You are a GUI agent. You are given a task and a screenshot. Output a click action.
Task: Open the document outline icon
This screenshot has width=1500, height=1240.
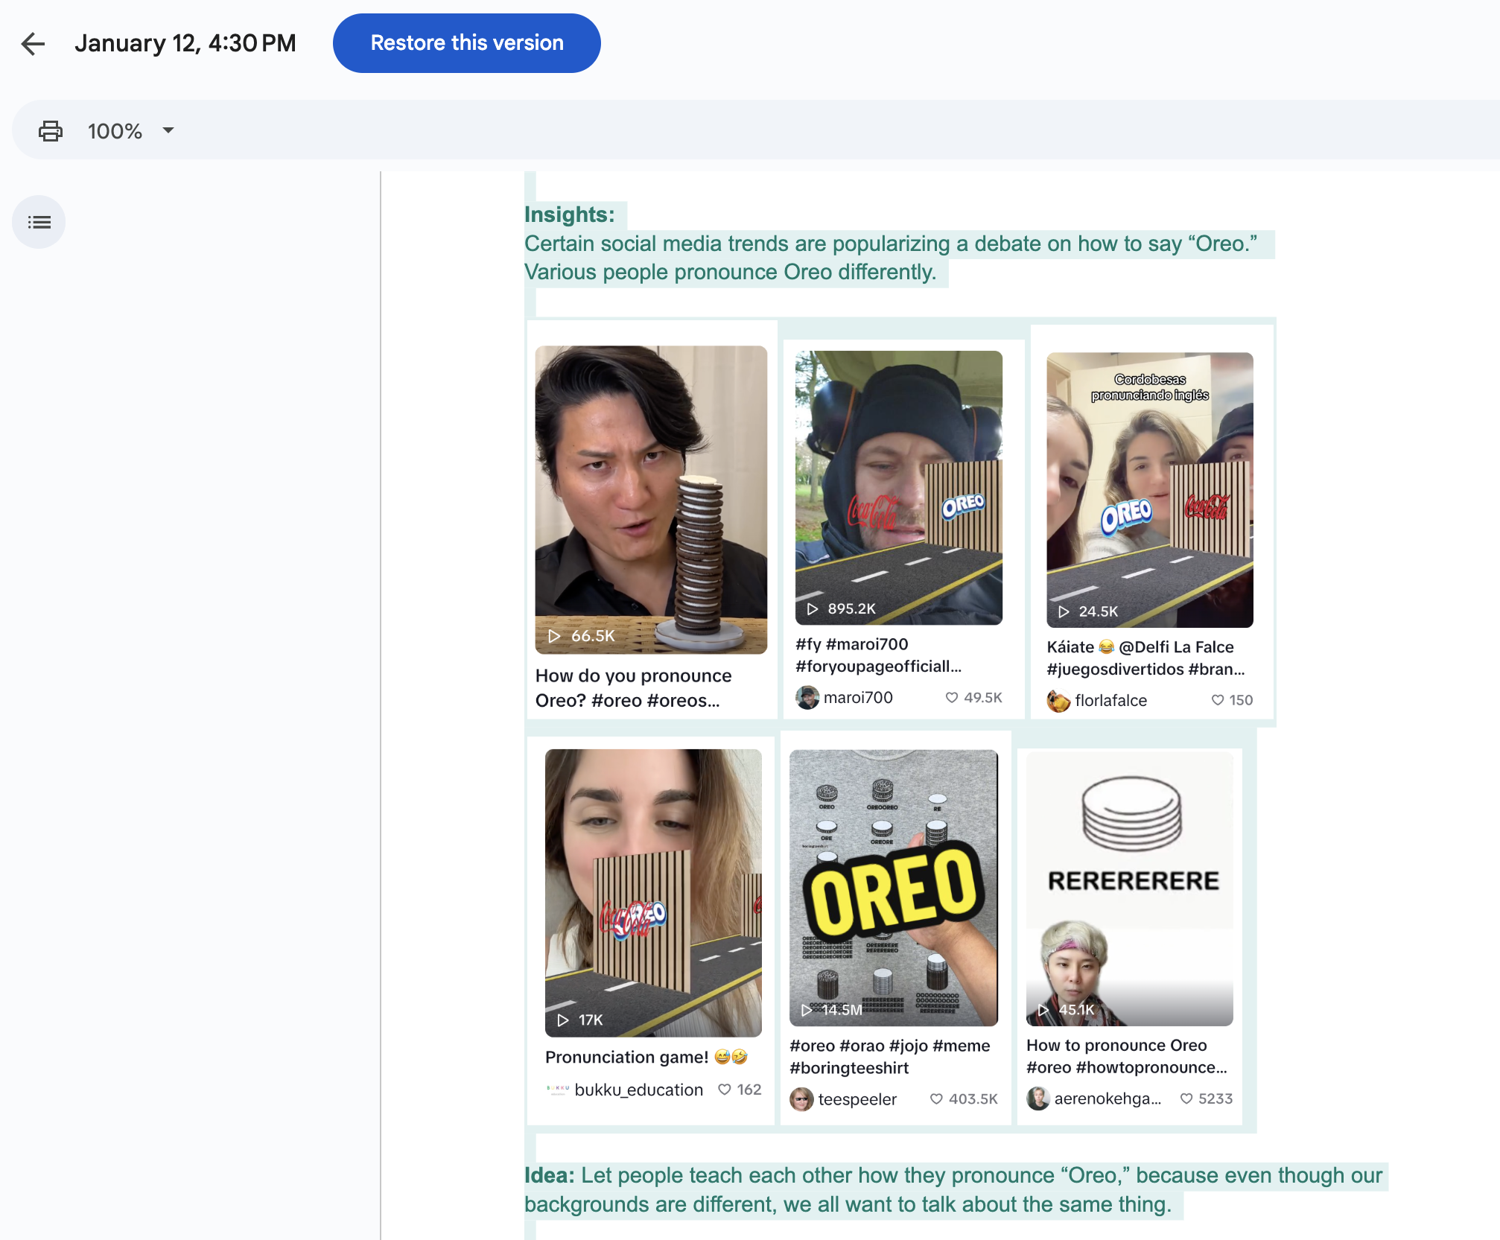tap(39, 222)
